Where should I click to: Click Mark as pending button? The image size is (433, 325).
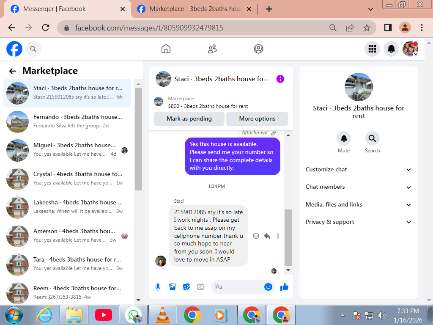pos(189,119)
